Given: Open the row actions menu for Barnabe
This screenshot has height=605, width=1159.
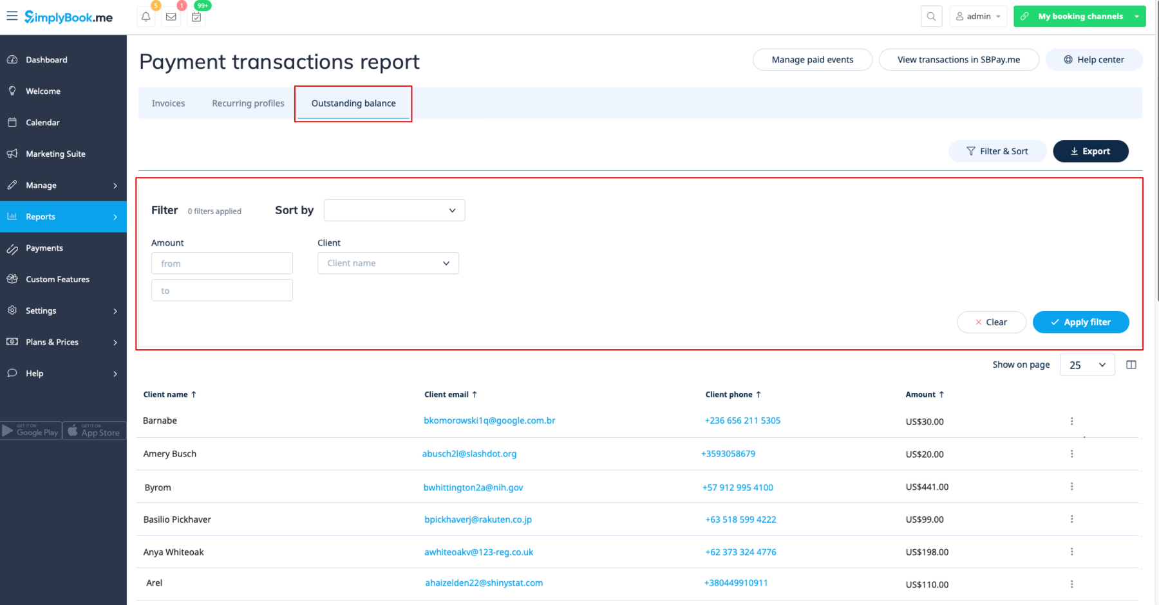Looking at the screenshot, I should [1072, 421].
